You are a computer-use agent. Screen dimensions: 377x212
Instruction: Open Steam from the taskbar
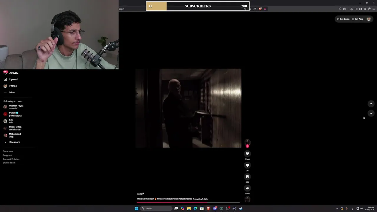click(x=241, y=208)
